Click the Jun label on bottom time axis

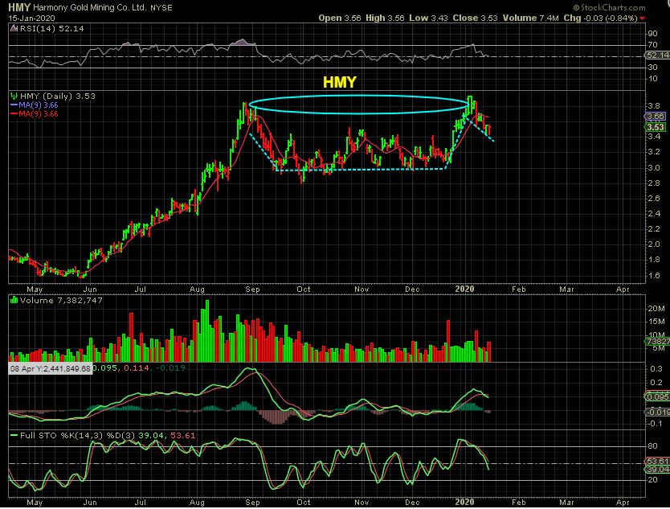[90, 502]
